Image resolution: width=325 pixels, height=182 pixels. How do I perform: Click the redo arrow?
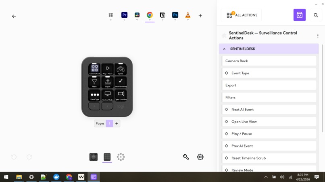29,157
